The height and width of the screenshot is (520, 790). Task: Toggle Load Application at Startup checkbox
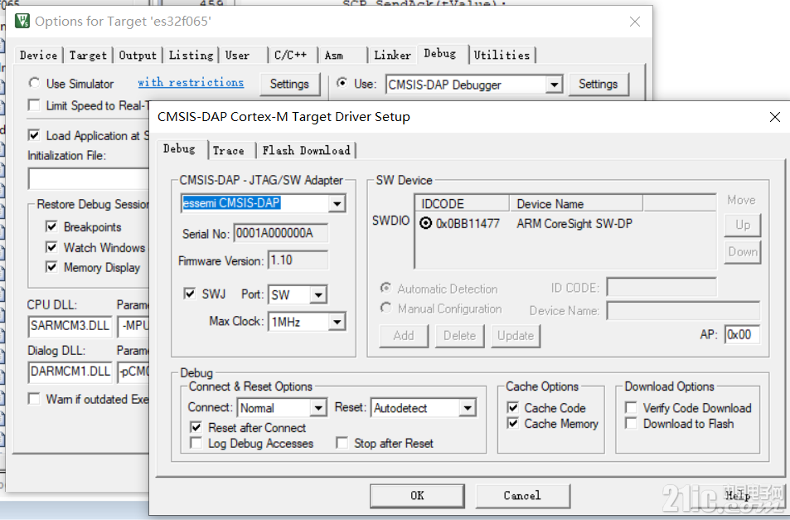coord(34,135)
